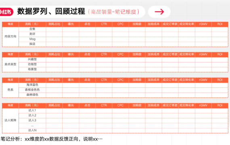Click the red right arrow icon
The width and height of the screenshot is (230, 145).
(159, 12)
